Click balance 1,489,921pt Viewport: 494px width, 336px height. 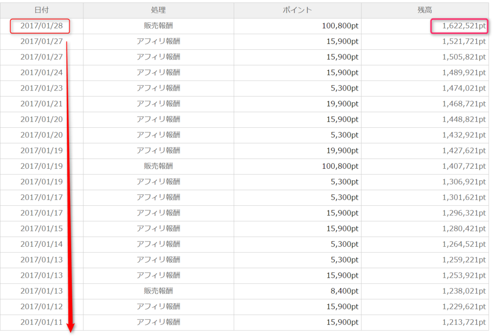(x=464, y=72)
